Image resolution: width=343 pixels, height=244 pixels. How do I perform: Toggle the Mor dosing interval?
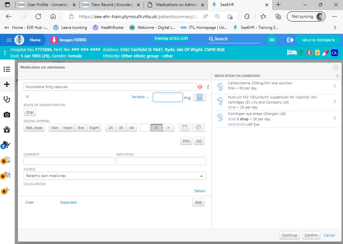[55, 128]
